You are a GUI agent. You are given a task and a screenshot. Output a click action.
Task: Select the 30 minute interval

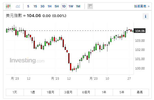(x=42, y=6)
